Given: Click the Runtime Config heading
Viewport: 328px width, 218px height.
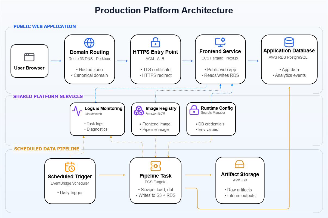Looking at the screenshot, I should pyautogui.click(x=217, y=108).
